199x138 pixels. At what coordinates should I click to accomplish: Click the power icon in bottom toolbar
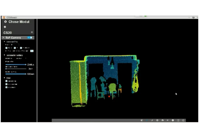[x=183, y=120]
